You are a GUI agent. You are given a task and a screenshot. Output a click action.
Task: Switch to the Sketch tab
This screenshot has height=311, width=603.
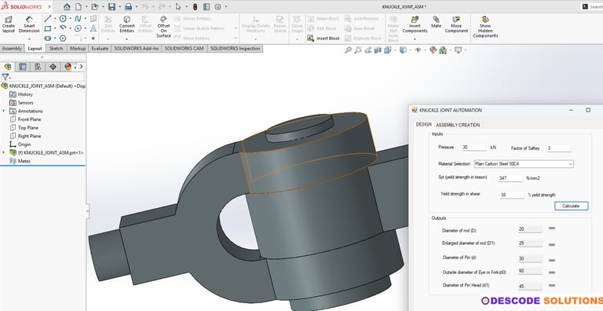tap(57, 49)
